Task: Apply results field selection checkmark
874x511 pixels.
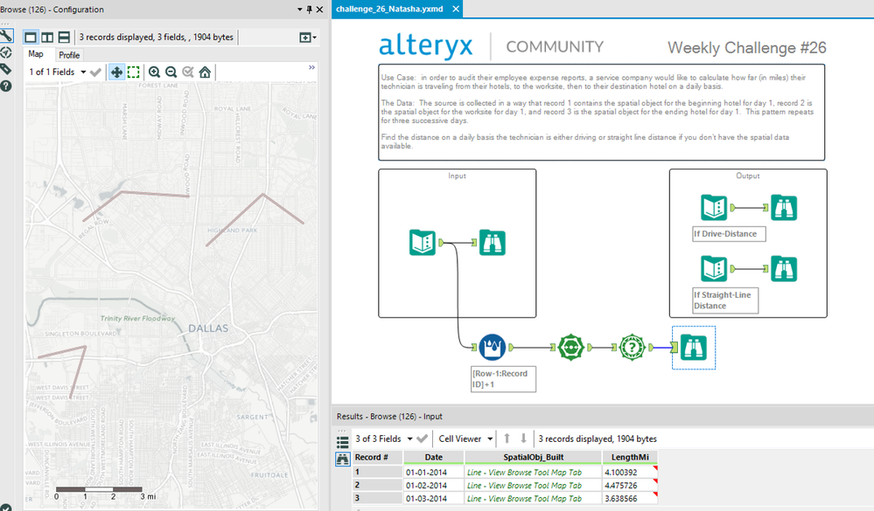Action: 422,438
